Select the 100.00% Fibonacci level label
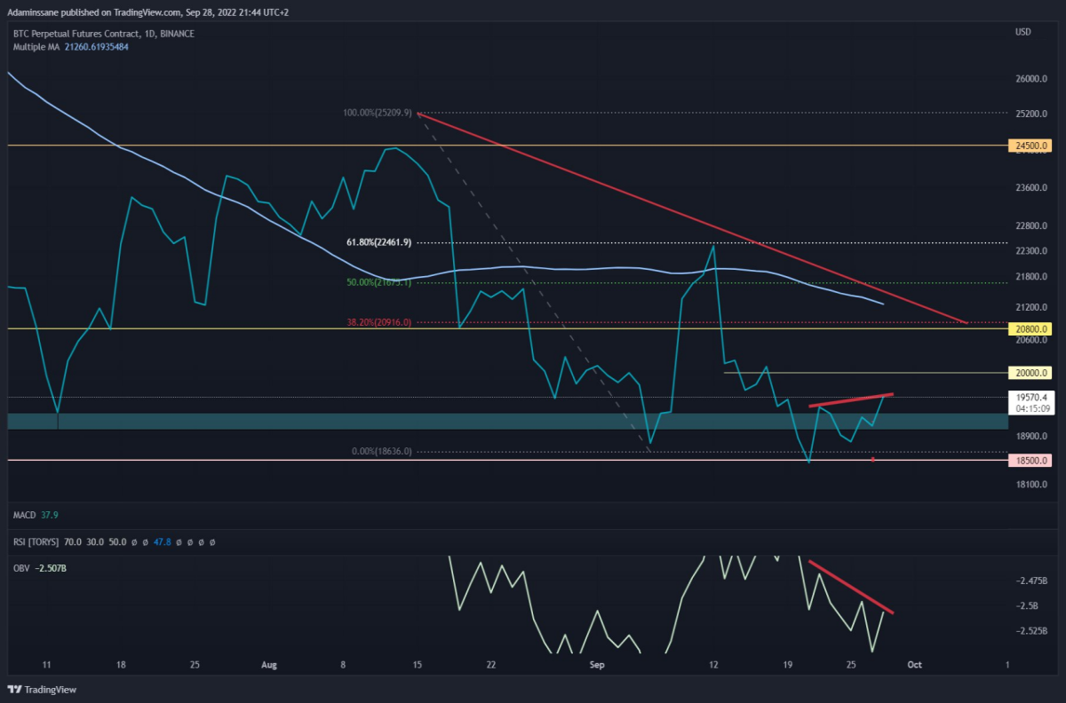The width and height of the screenshot is (1066, 703). click(378, 114)
